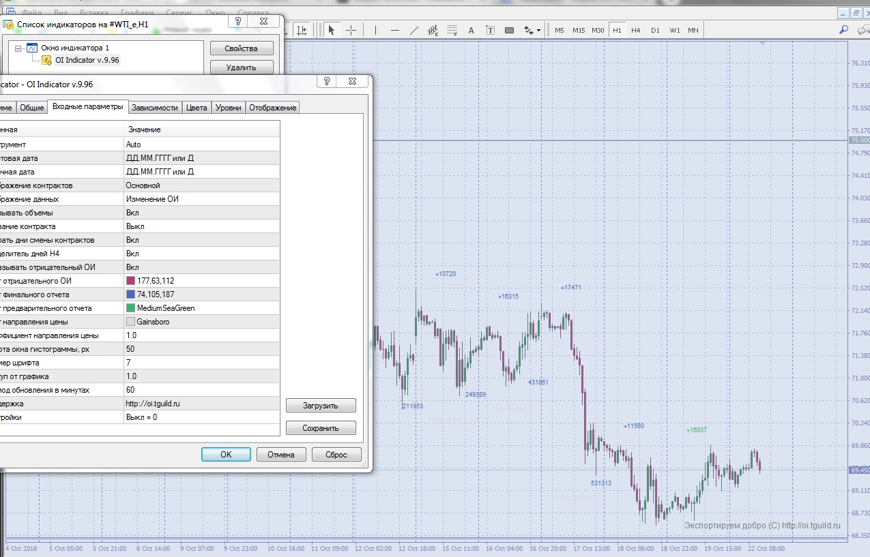
Task: Select the H1 timeframe button
Action: (x=617, y=30)
